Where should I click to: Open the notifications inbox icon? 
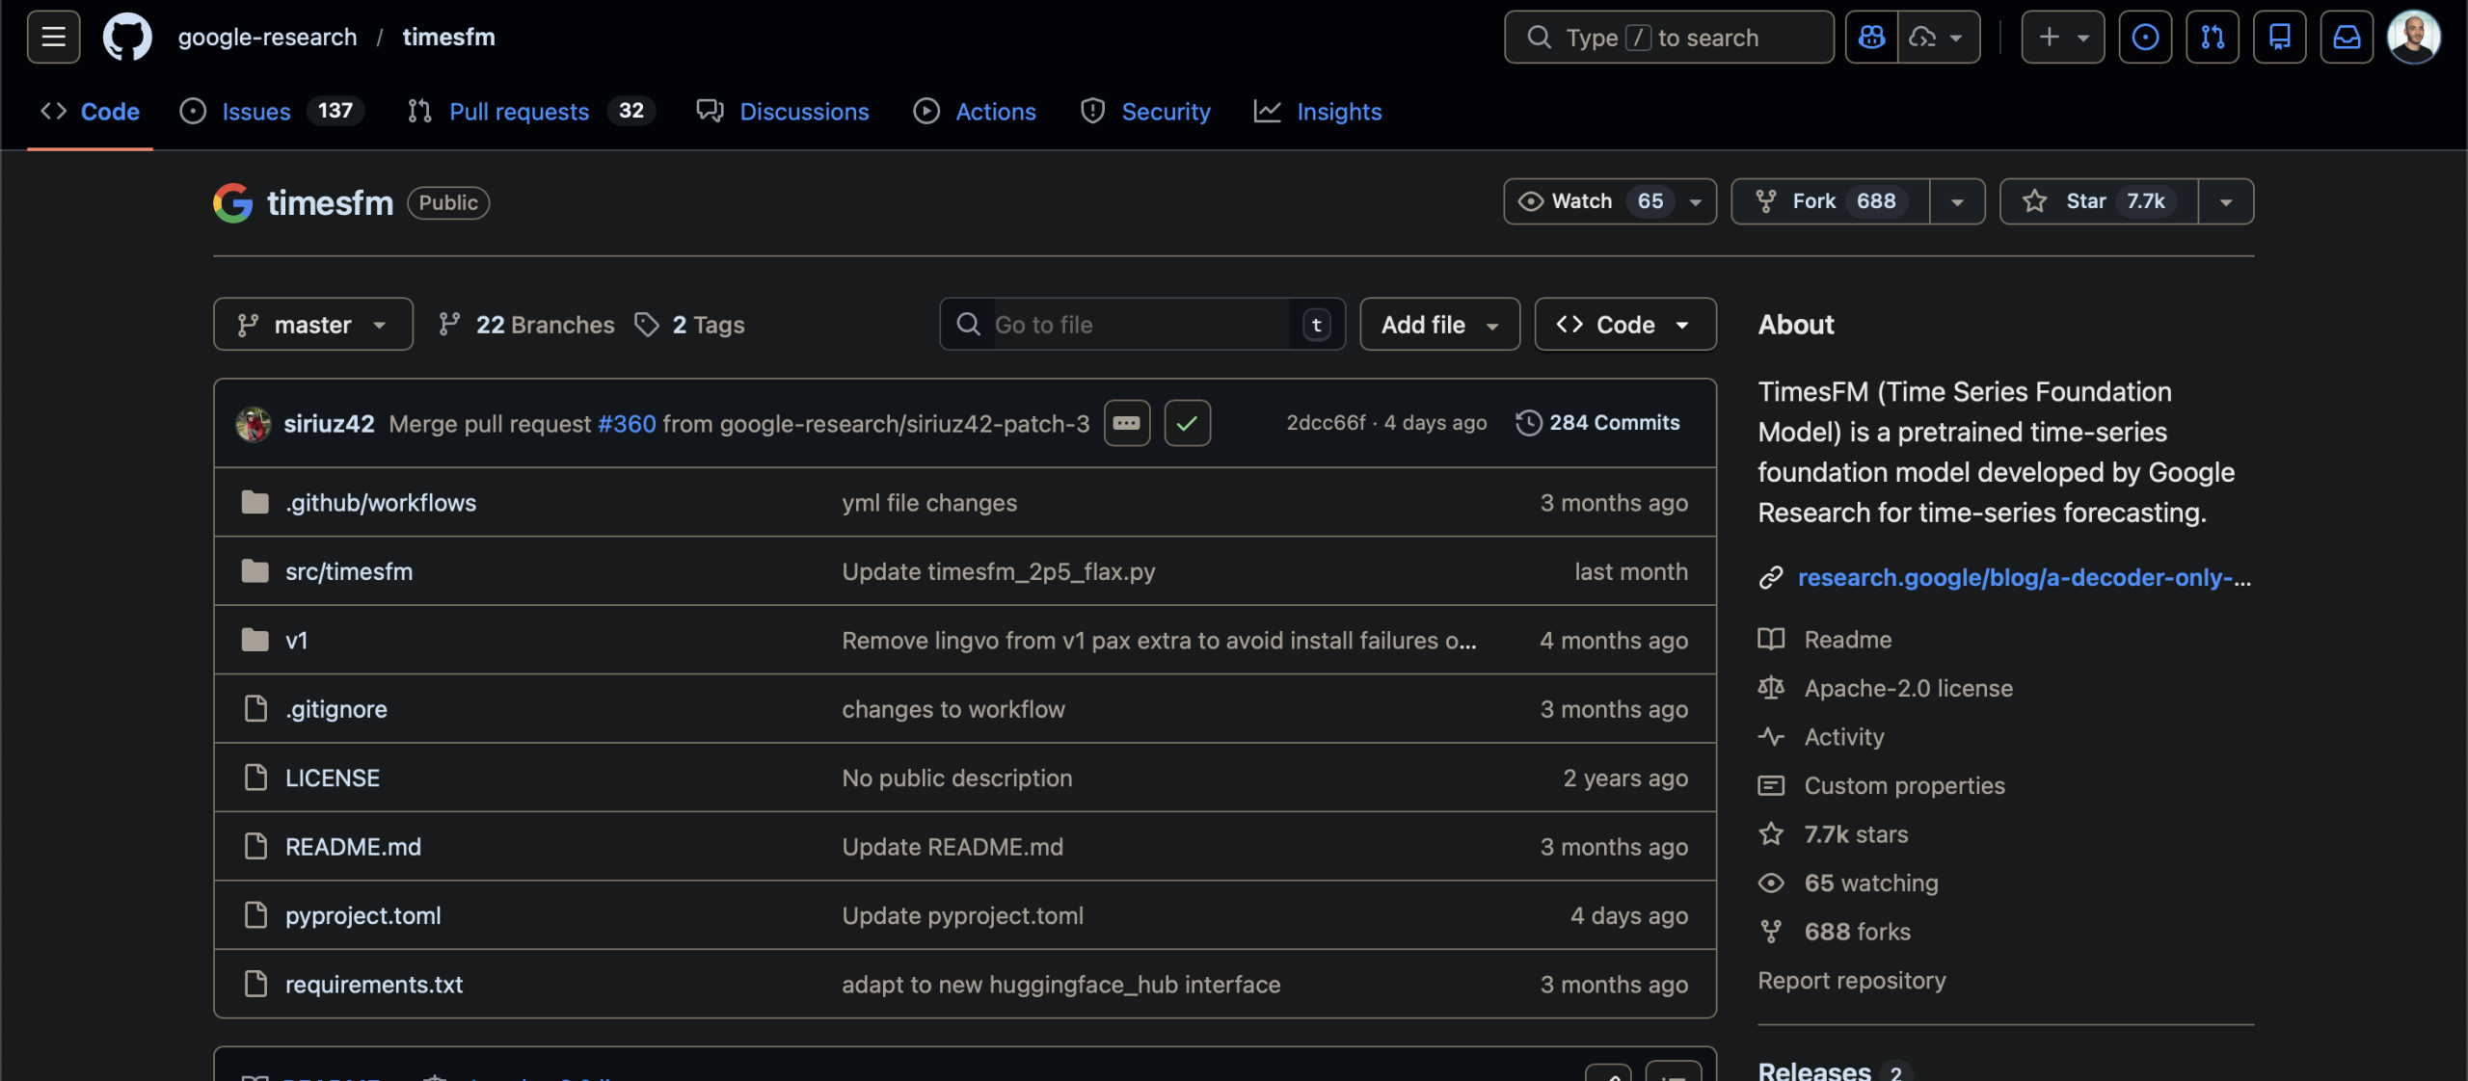pyautogui.click(x=2347, y=37)
